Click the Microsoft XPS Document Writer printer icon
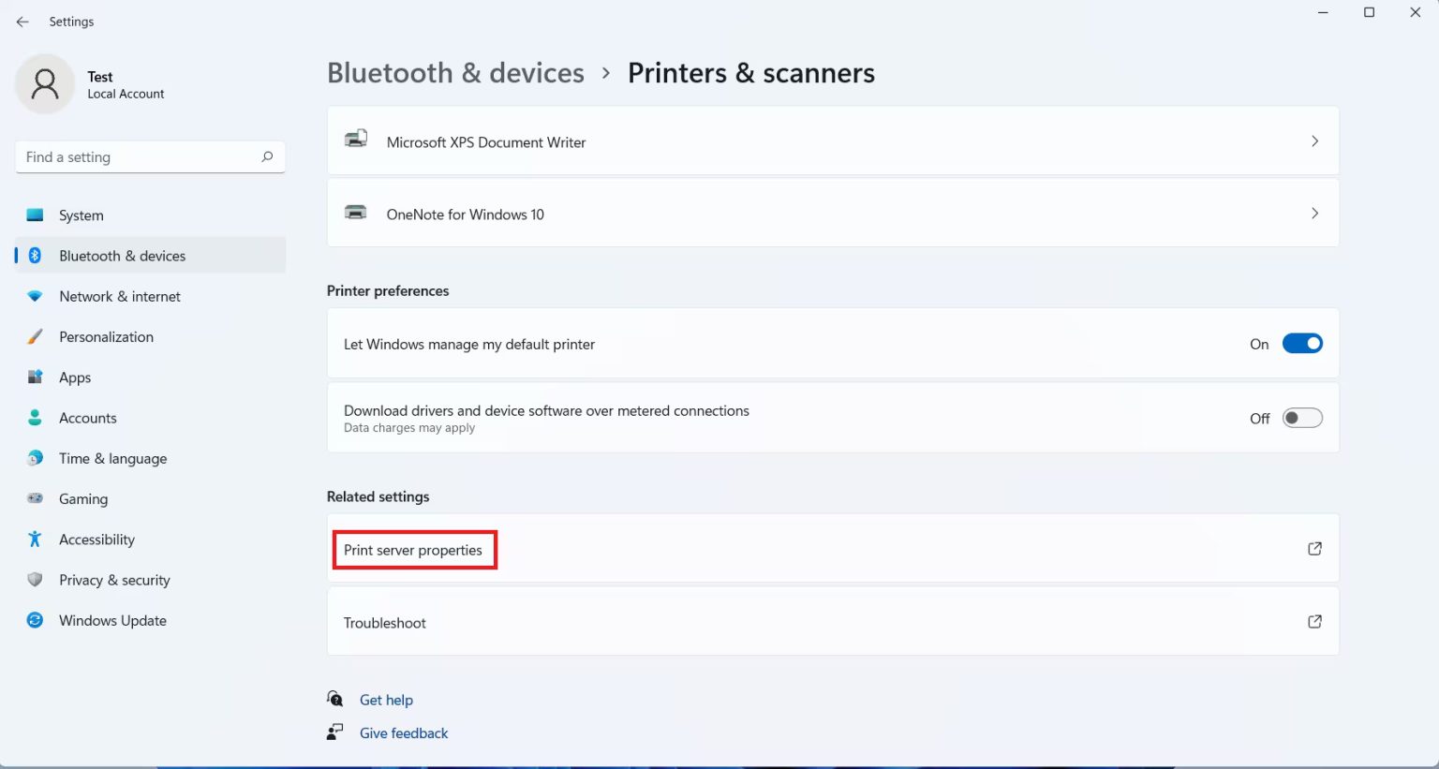 355,140
